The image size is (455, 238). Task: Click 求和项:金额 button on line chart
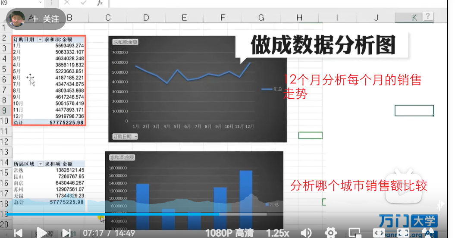click(125, 42)
